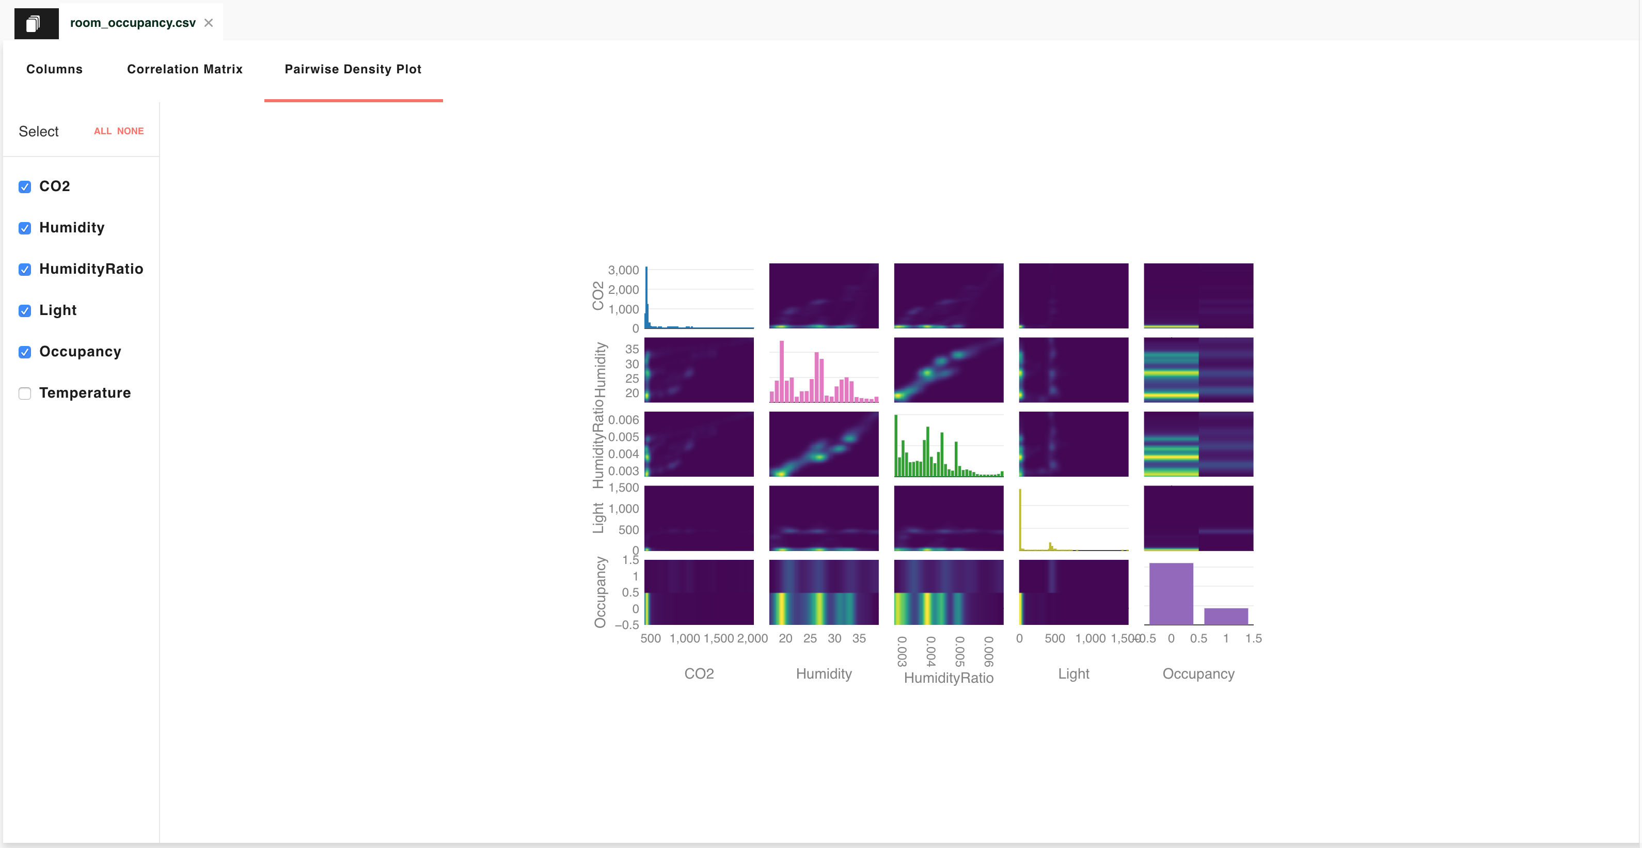Viewport: 1642px width, 848px height.
Task: Click the yellow Light histogram plot
Action: (x=1073, y=519)
